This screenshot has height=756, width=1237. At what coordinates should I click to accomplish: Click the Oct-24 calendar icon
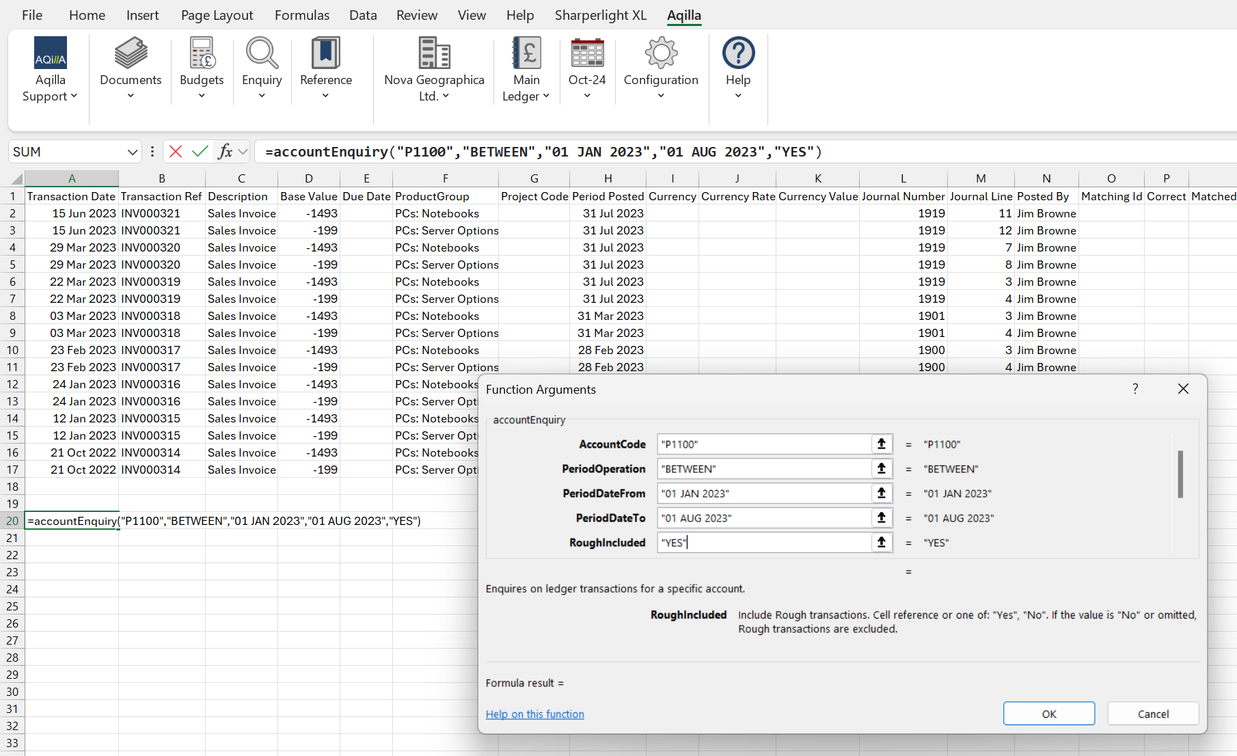click(x=587, y=53)
